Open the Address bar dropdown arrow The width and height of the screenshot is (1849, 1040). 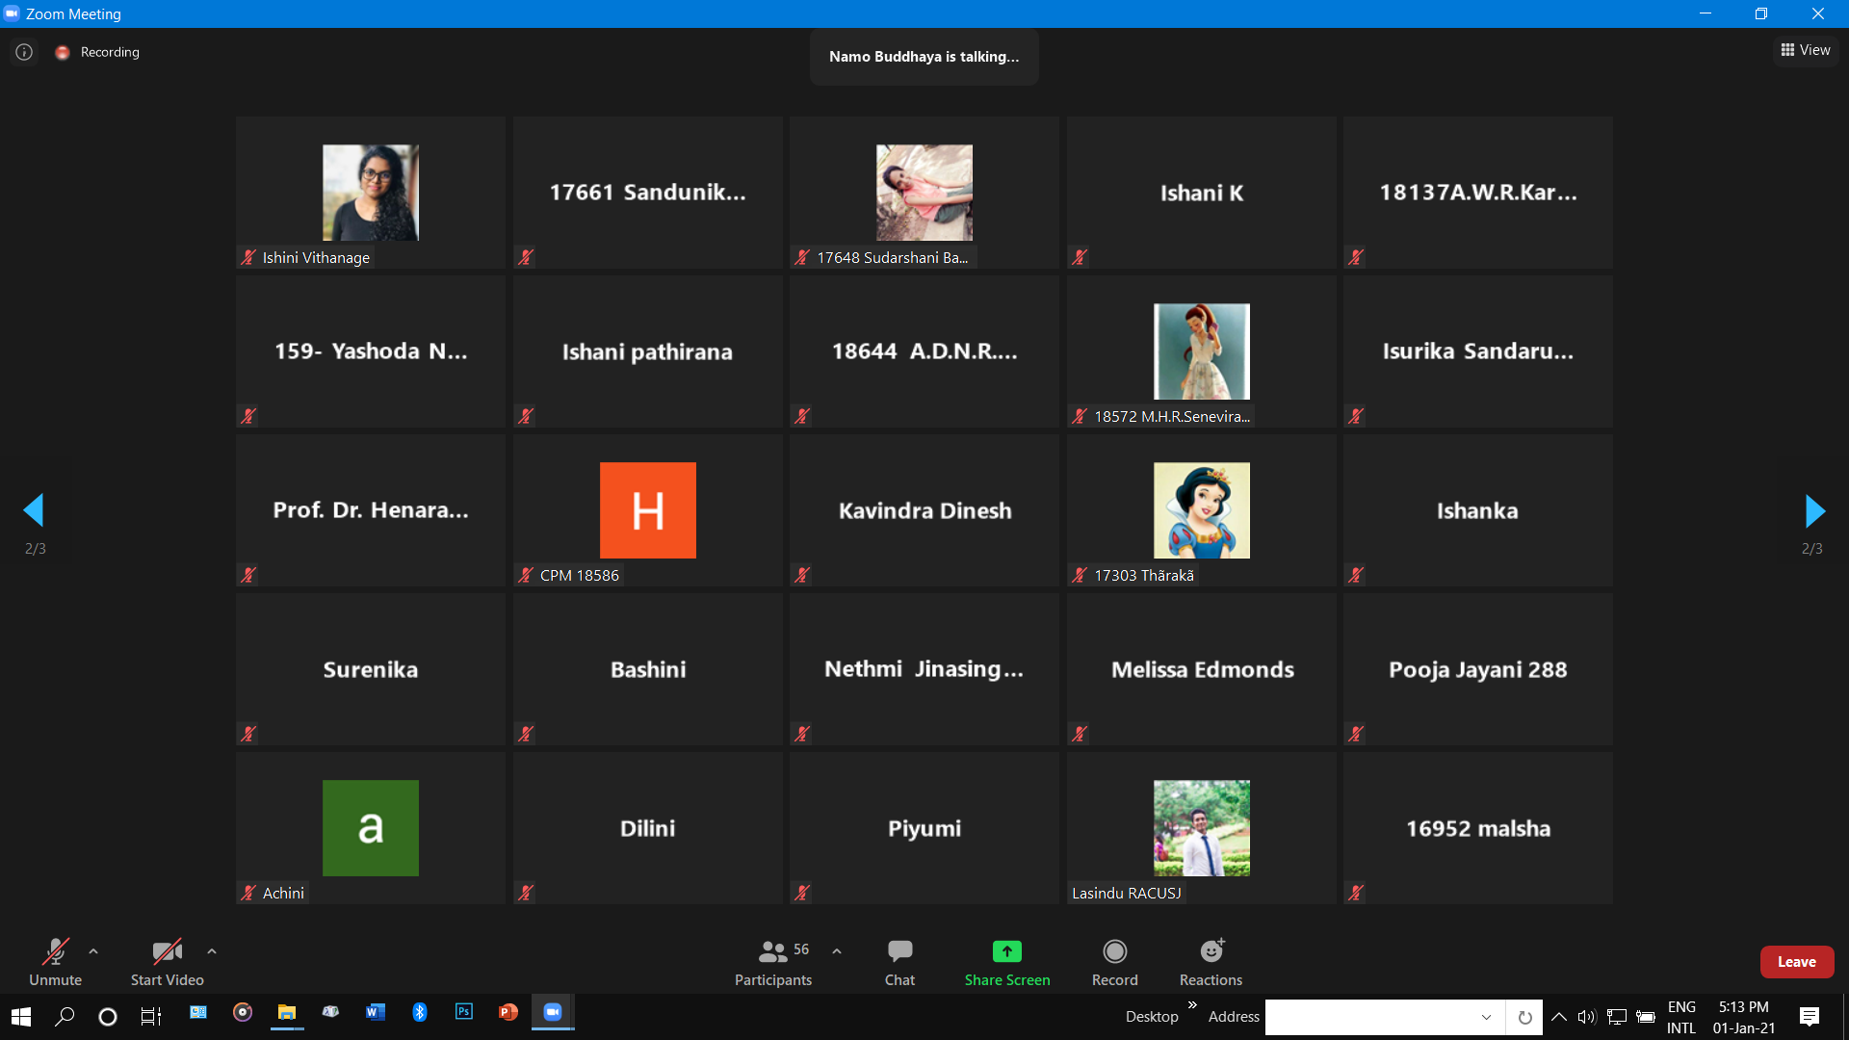(1487, 1017)
